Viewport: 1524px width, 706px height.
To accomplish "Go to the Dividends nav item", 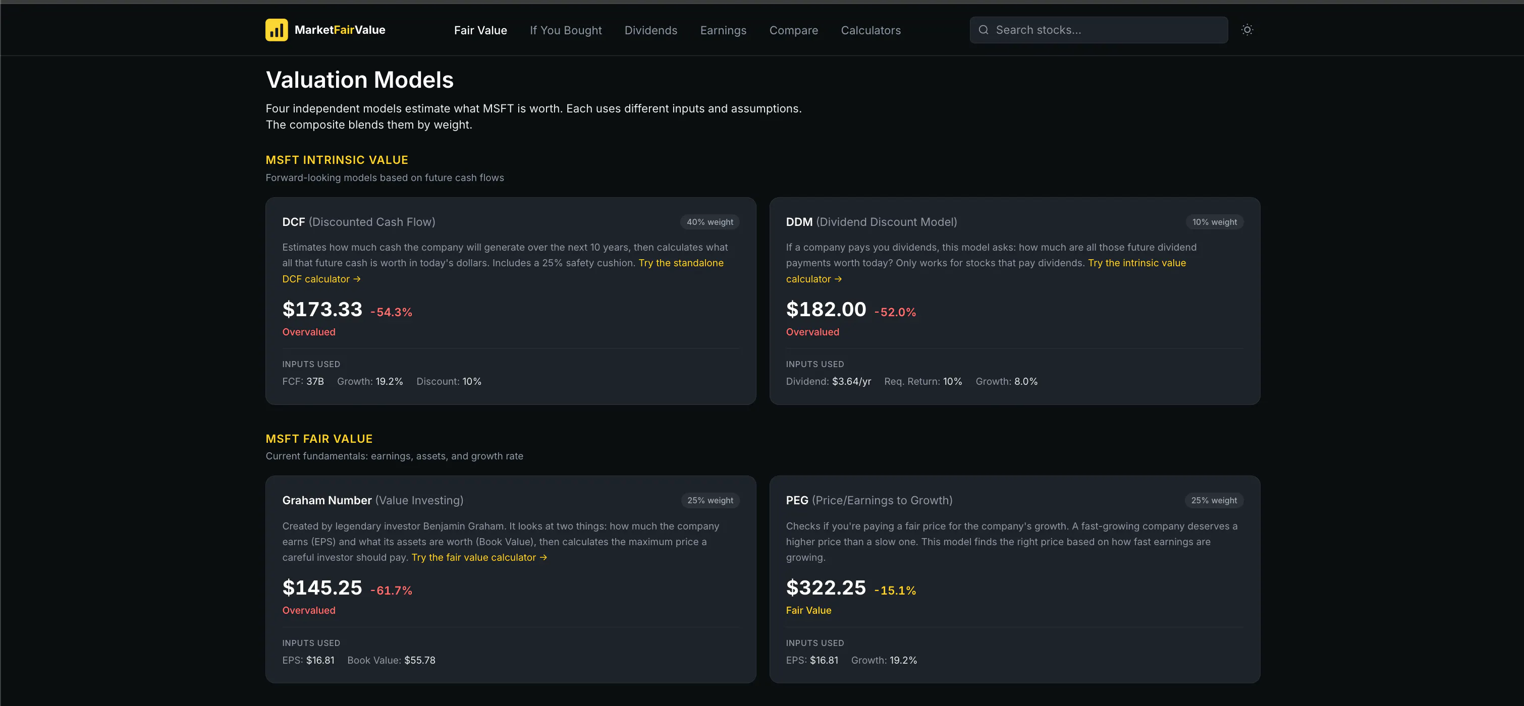I will (x=651, y=30).
